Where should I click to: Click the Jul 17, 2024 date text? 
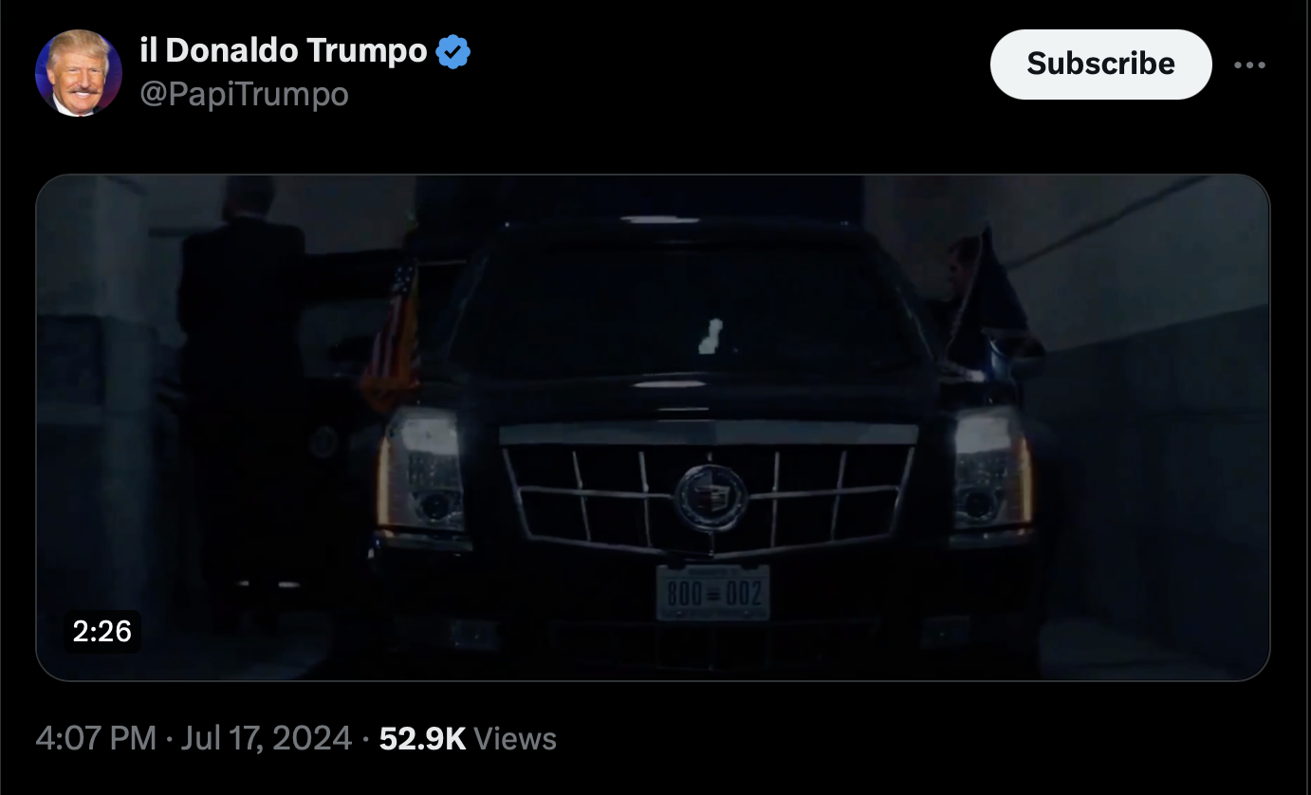pyautogui.click(x=266, y=738)
